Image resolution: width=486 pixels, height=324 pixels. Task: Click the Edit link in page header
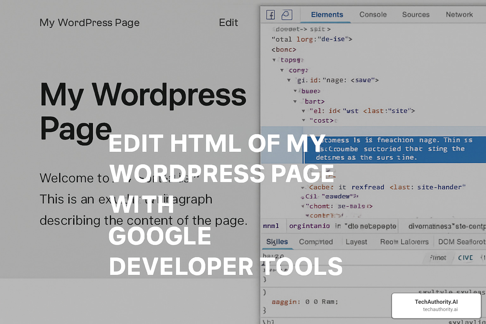pos(228,22)
